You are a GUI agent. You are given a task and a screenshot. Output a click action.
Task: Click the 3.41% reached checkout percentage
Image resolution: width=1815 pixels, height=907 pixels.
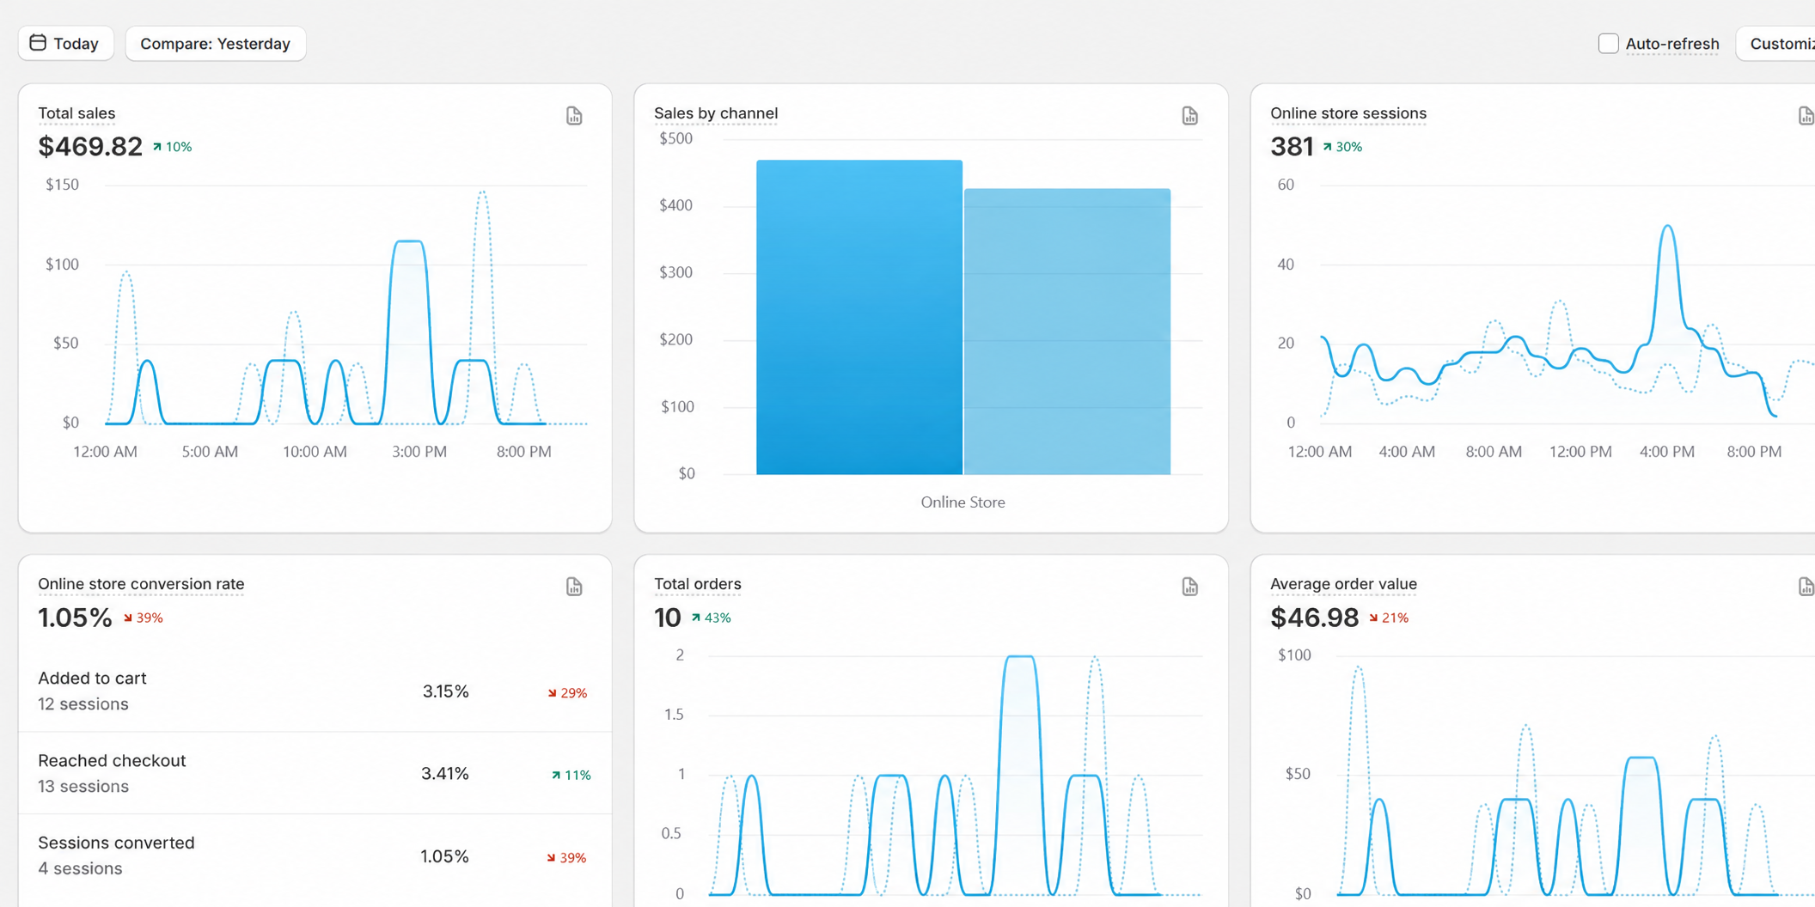coord(445,774)
